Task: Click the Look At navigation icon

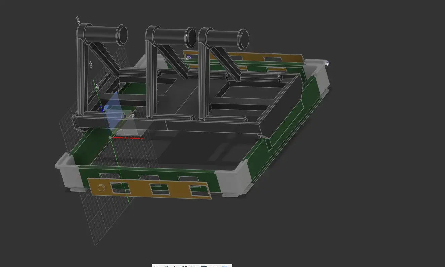Action: coord(166,266)
